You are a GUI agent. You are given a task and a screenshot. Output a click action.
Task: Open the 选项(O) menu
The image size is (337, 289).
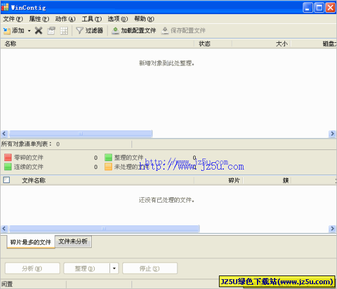point(118,19)
